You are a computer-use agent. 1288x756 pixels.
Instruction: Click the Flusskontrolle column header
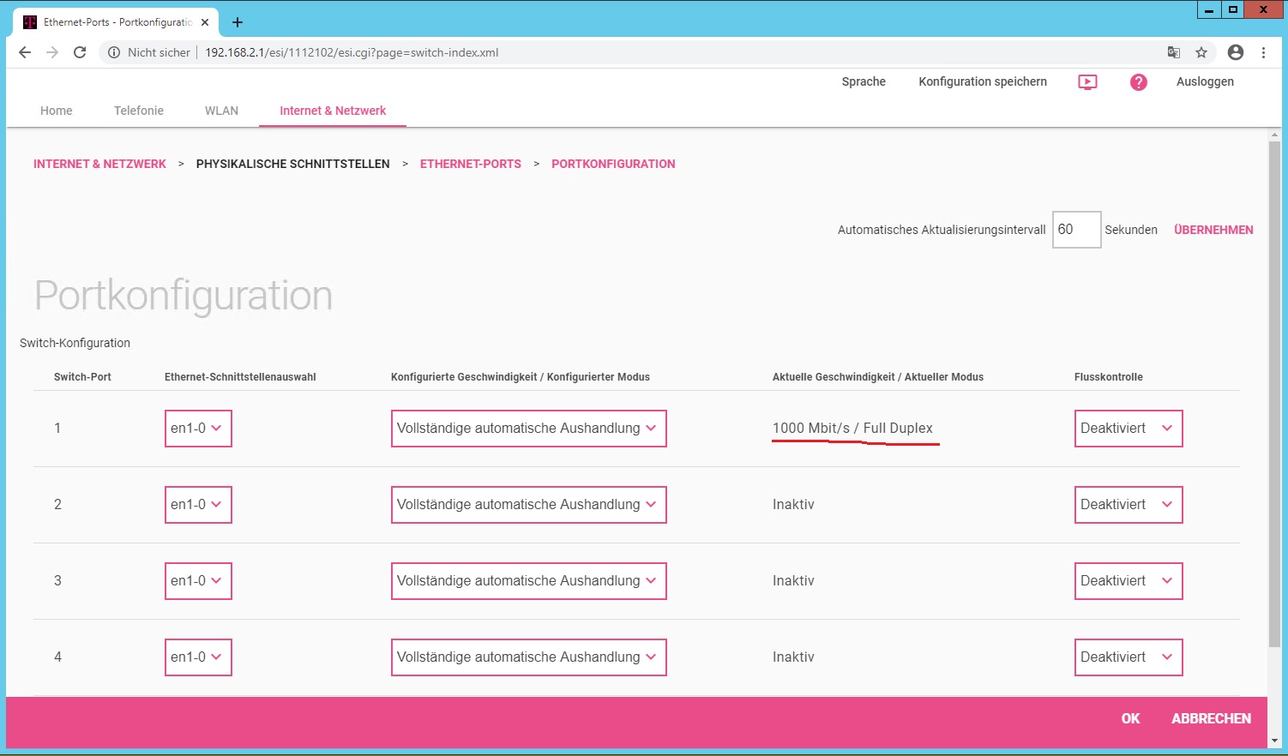point(1108,377)
